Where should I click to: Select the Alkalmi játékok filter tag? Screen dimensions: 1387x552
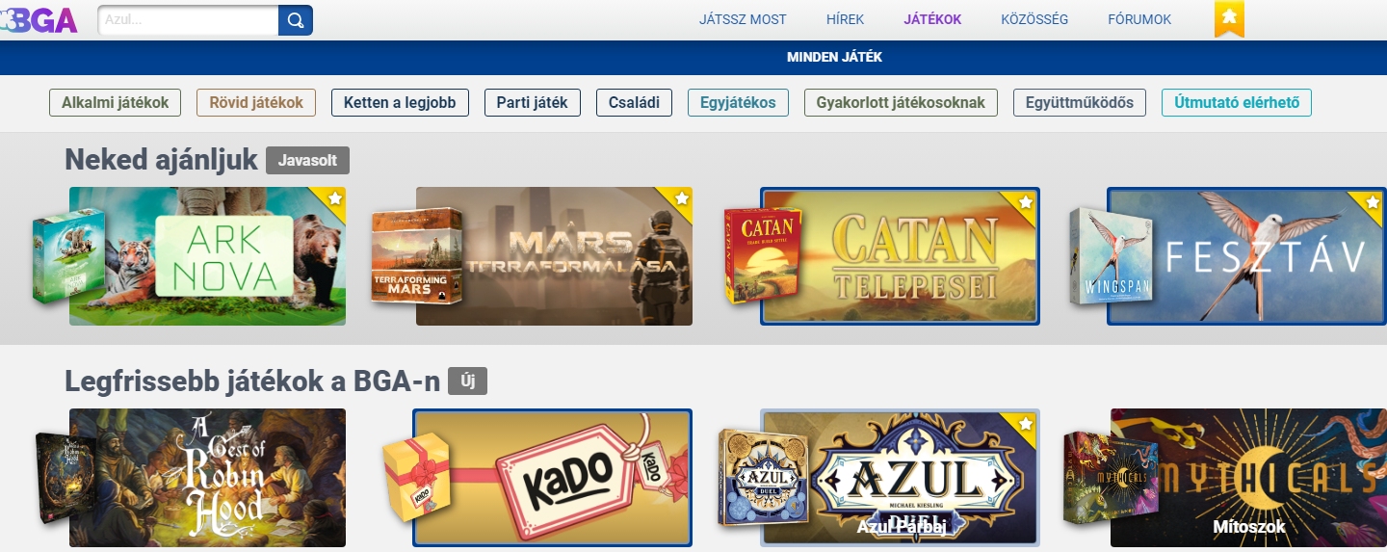(115, 103)
